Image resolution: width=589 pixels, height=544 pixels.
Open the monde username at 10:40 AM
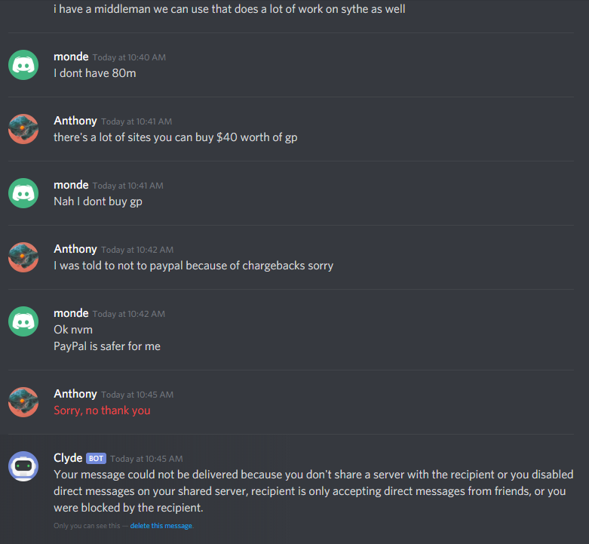click(71, 57)
